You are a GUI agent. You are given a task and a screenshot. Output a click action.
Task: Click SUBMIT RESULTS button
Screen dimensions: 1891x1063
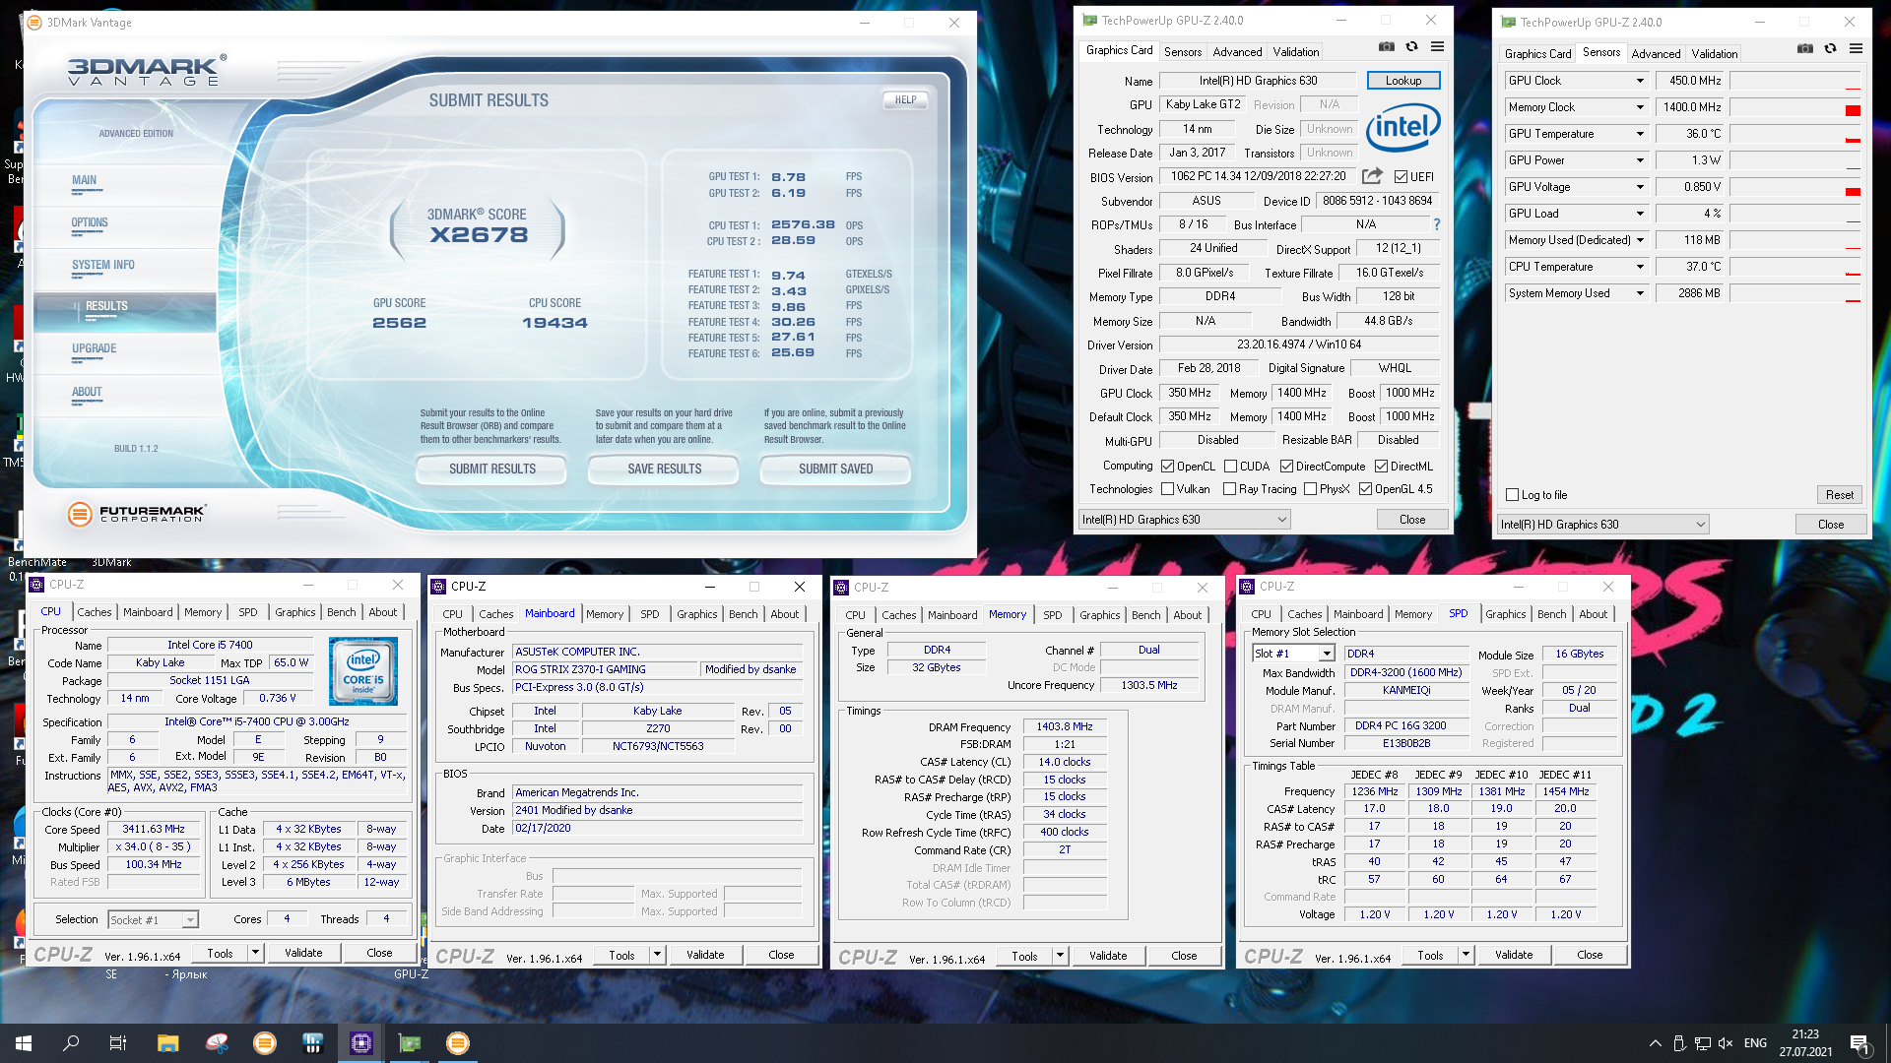click(x=491, y=469)
